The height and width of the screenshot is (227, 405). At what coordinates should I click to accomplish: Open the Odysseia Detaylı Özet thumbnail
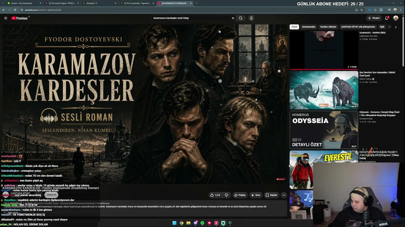click(324, 130)
